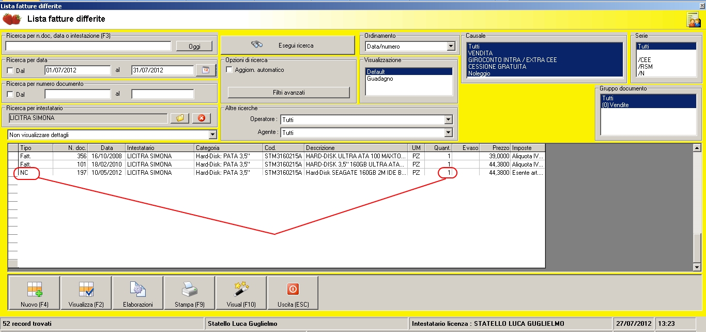This screenshot has height=332, width=706.
Task: Sort by Prezzo column header
Action: 496,148
